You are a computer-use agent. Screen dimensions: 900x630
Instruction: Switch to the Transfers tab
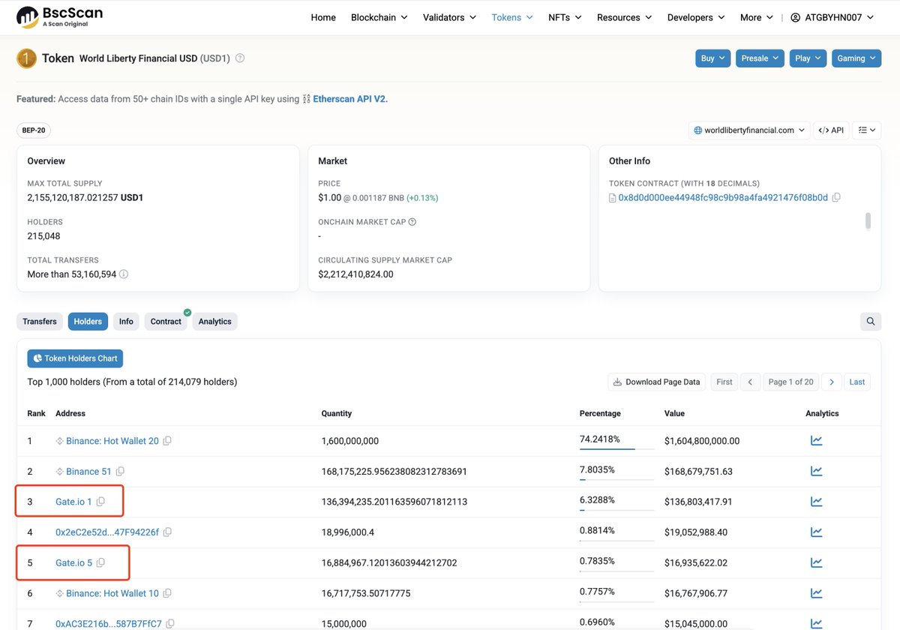pos(40,321)
